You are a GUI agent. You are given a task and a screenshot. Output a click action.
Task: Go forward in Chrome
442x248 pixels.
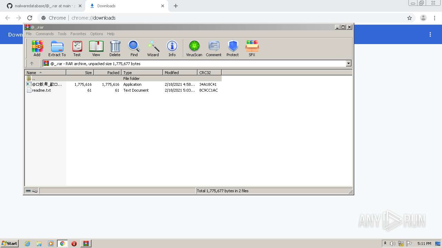click(19, 18)
